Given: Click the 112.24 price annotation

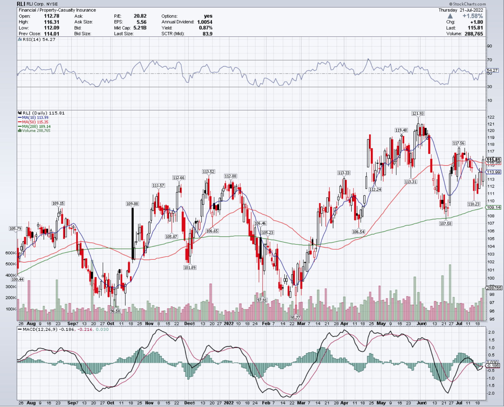Looking at the screenshot, I should click(375, 189).
